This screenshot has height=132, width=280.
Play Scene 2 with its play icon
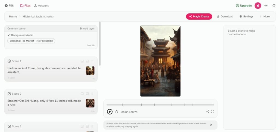pyautogui.click(x=9, y=94)
